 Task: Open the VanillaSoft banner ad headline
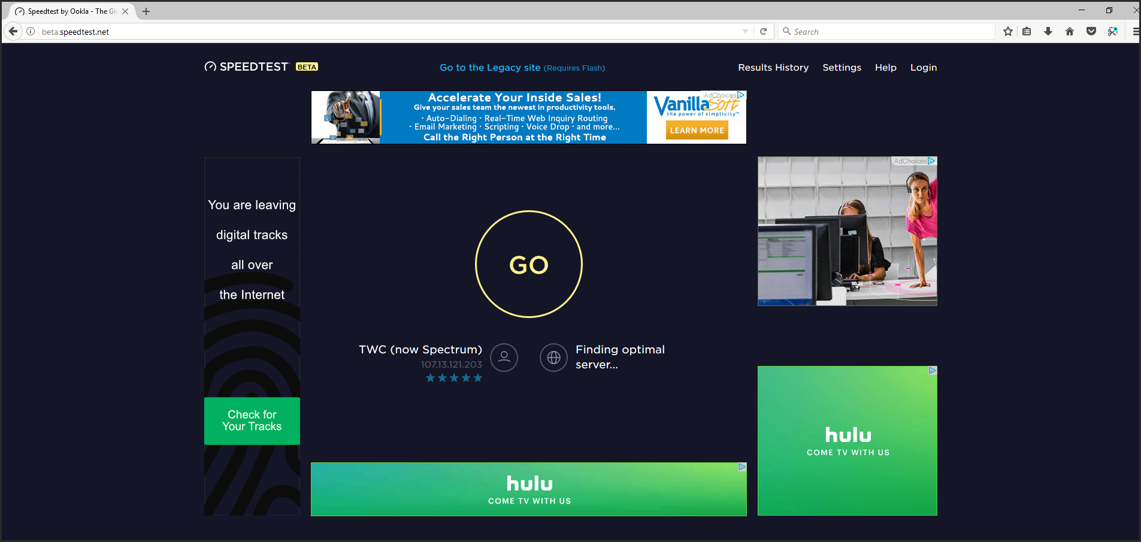coord(514,98)
